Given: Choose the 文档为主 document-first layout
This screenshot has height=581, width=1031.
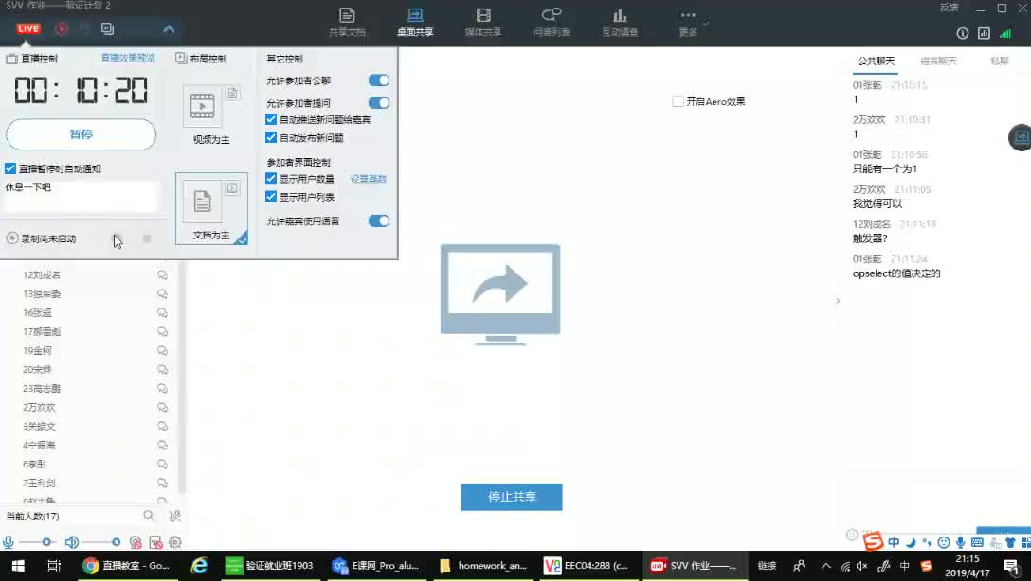Looking at the screenshot, I should tap(211, 208).
